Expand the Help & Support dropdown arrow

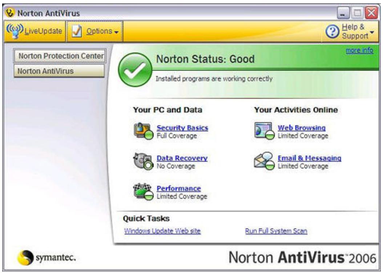pyautogui.click(x=372, y=32)
